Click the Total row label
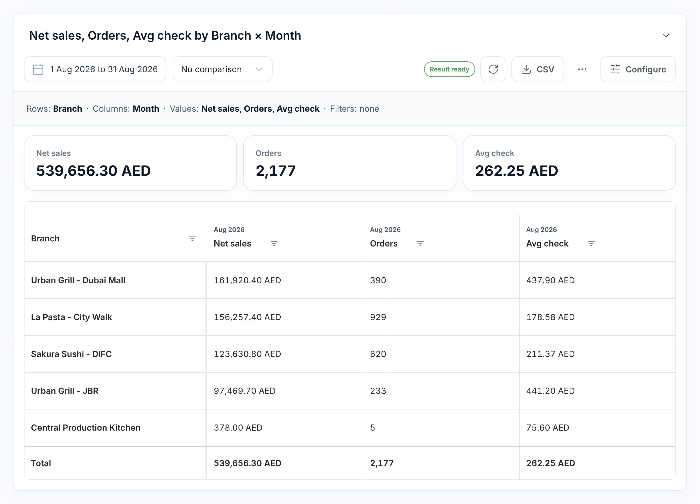This screenshot has width=700, height=504. click(41, 463)
